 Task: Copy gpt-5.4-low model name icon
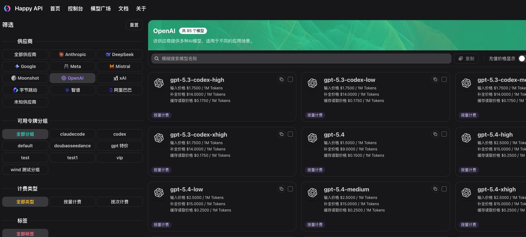pyautogui.click(x=281, y=189)
